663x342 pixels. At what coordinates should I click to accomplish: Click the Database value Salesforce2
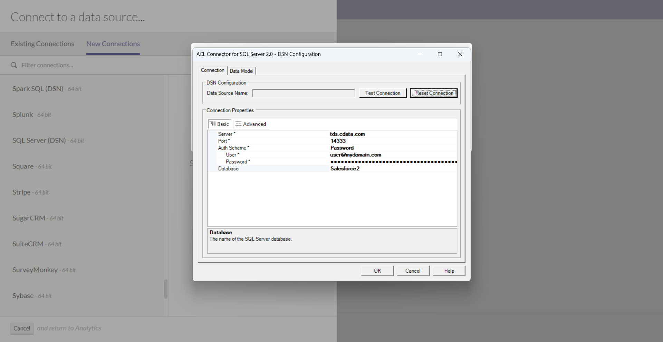(345, 169)
